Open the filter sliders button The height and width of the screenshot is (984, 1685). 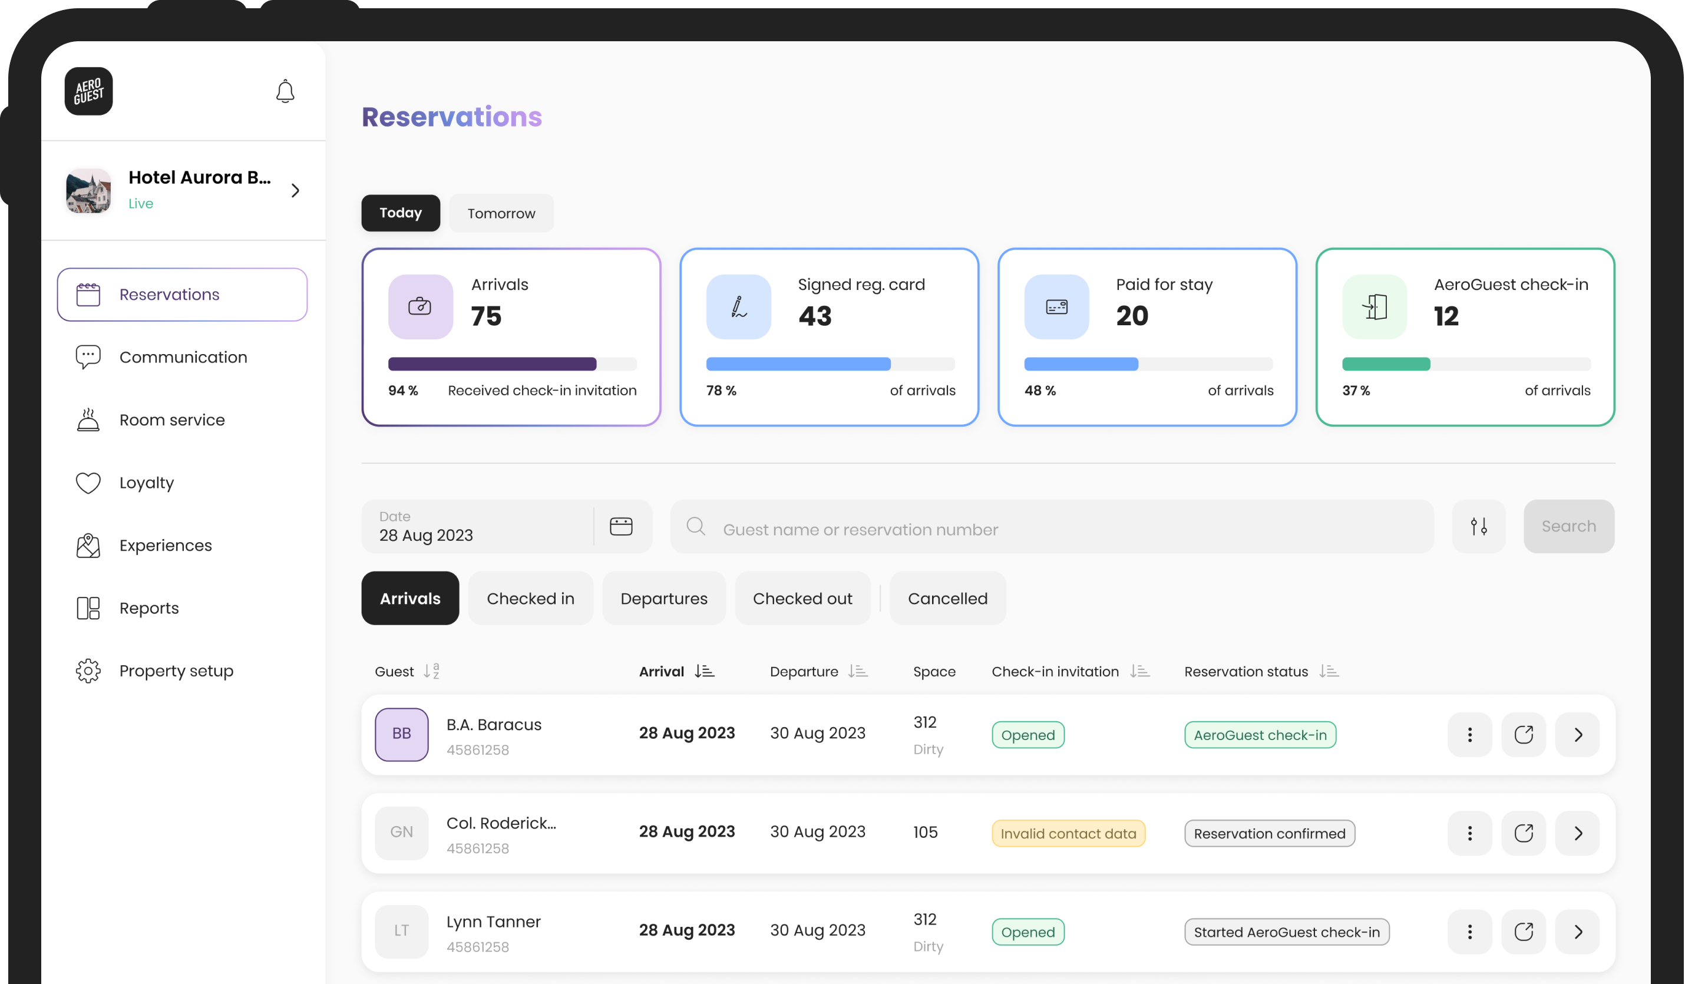1478,526
